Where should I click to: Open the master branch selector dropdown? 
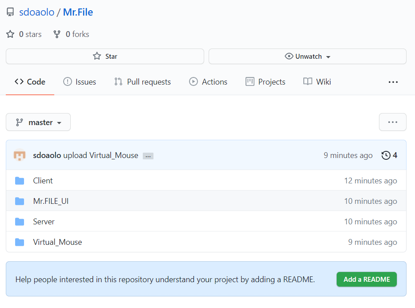(x=38, y=122)
